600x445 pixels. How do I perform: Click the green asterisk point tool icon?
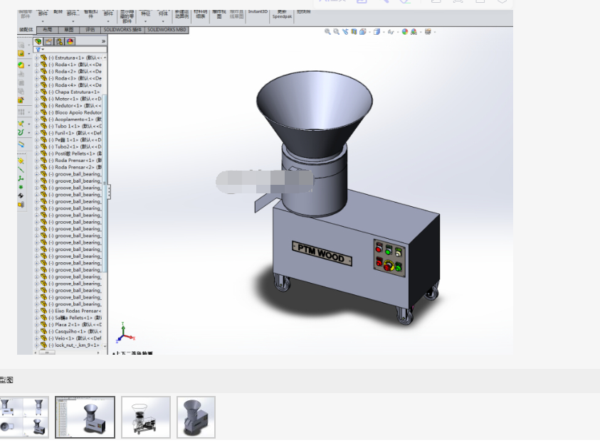21,187
